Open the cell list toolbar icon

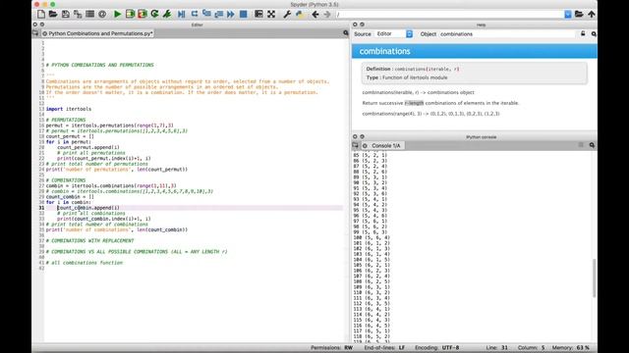[x=89, y=14]
